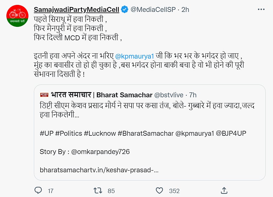Viewport: 273px width, 197px height.
Task: Click the reply count 17
Action: point(50,191)
